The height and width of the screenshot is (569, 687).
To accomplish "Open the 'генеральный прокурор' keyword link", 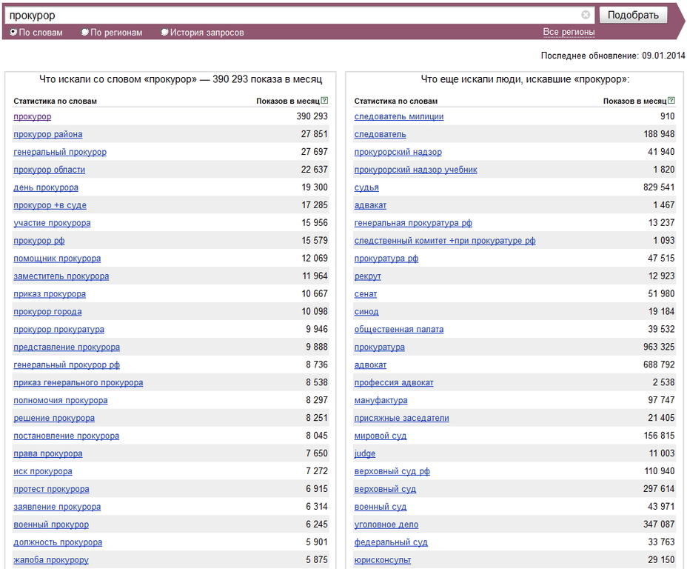I will point(60,152).
